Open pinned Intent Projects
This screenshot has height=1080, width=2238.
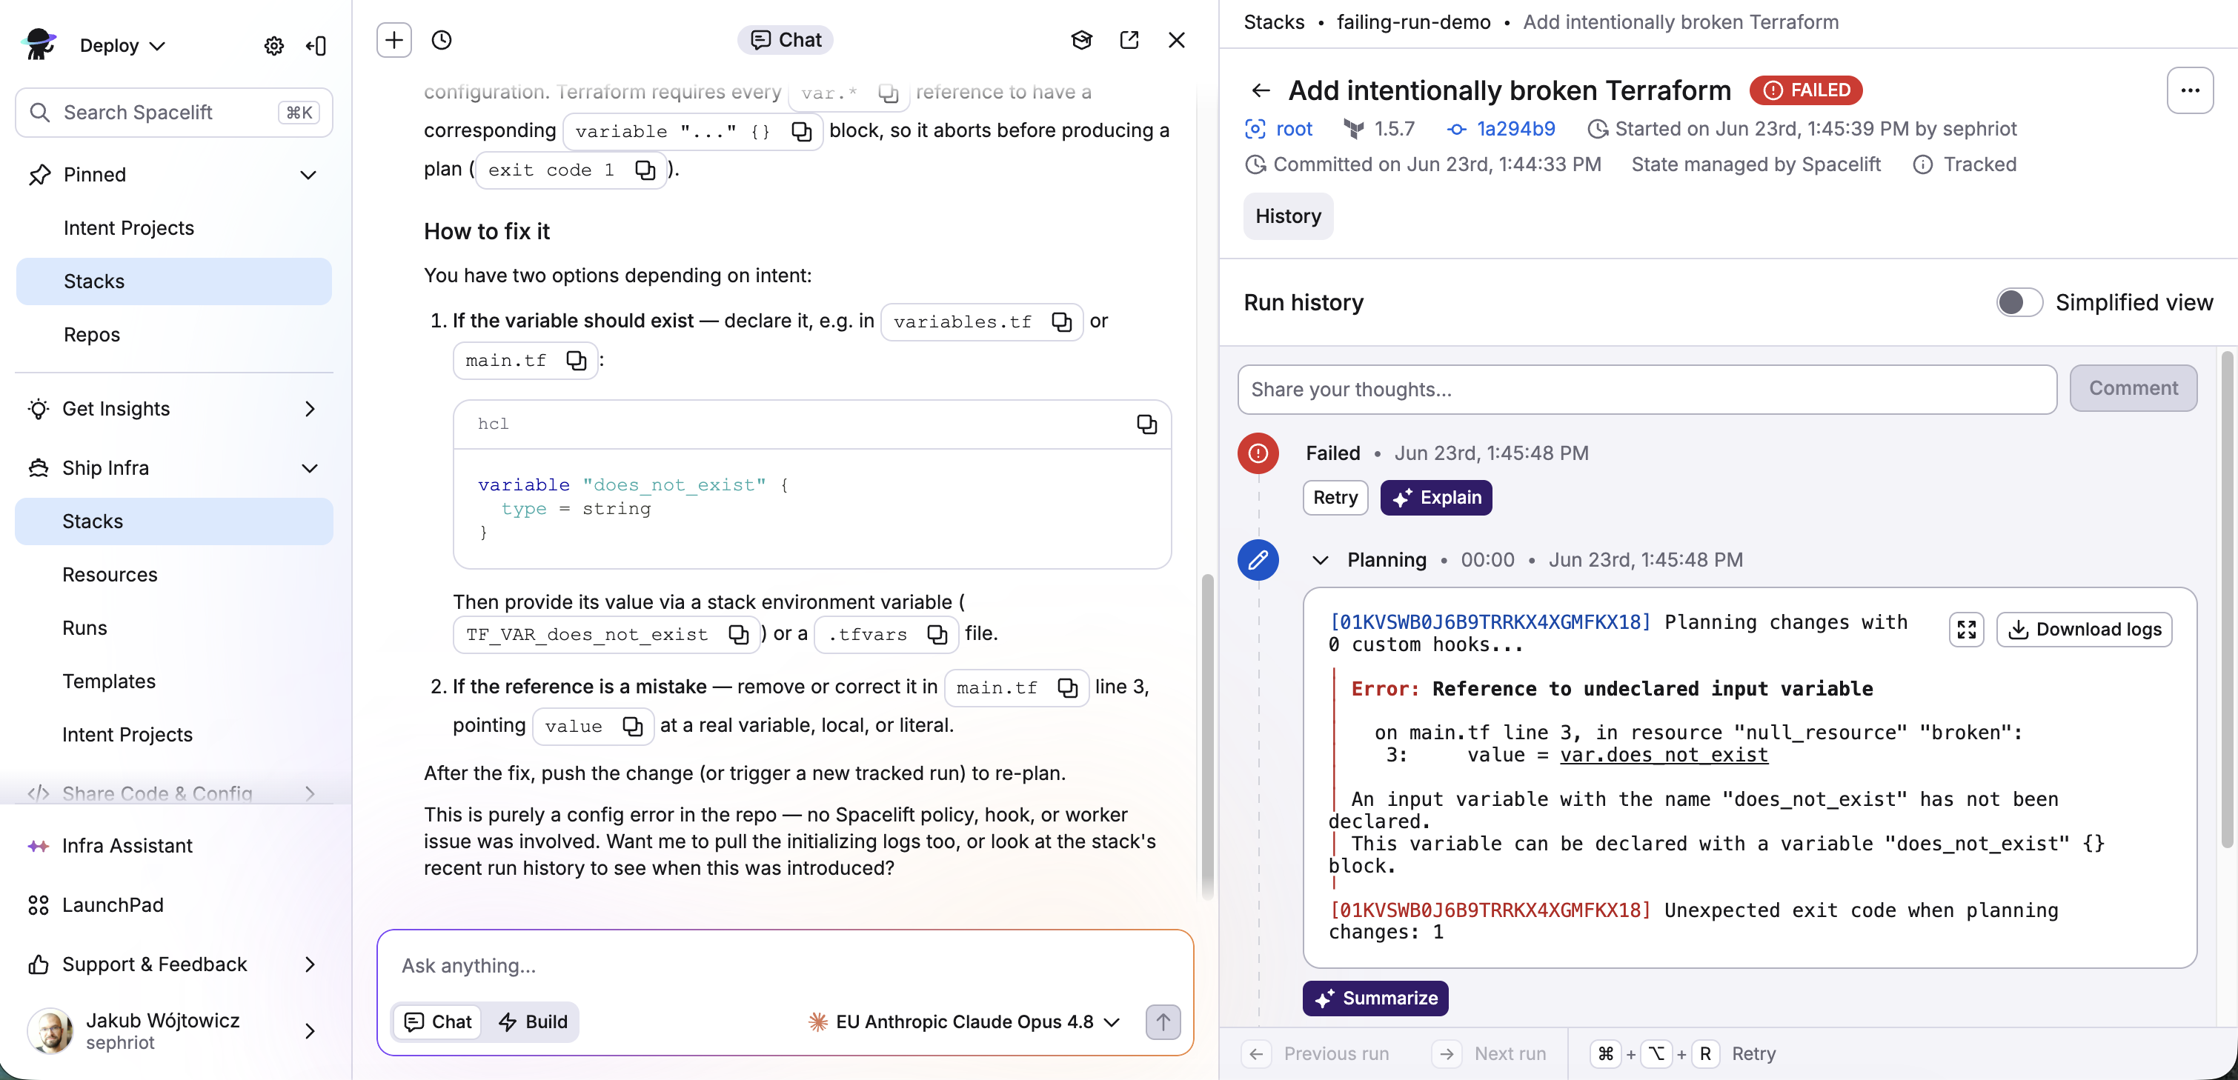point(173,227)
